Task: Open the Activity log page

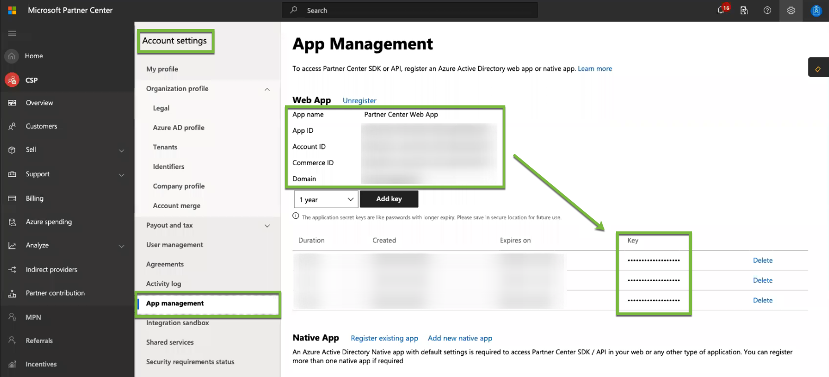Action: (x=164, y=284)
